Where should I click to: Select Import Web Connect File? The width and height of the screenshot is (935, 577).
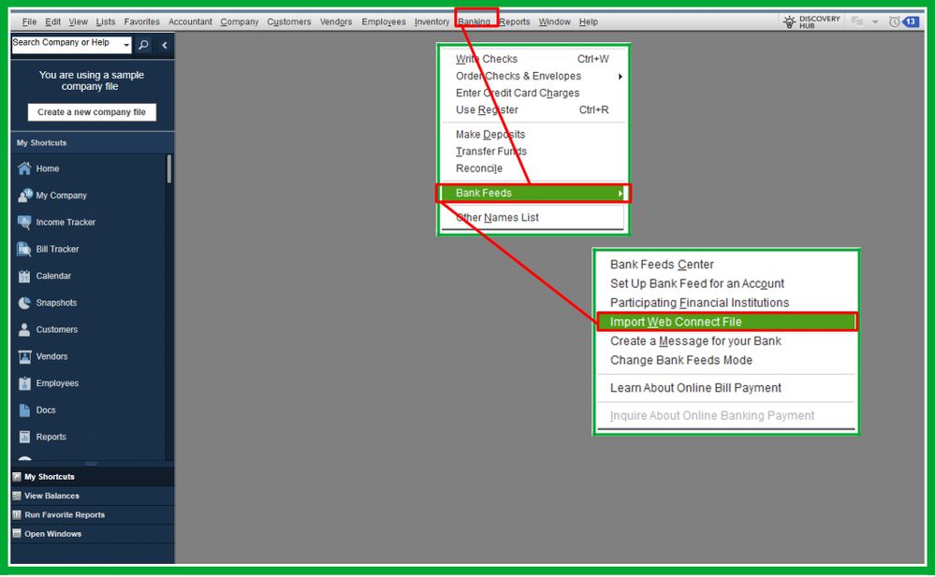click(725, 322)
